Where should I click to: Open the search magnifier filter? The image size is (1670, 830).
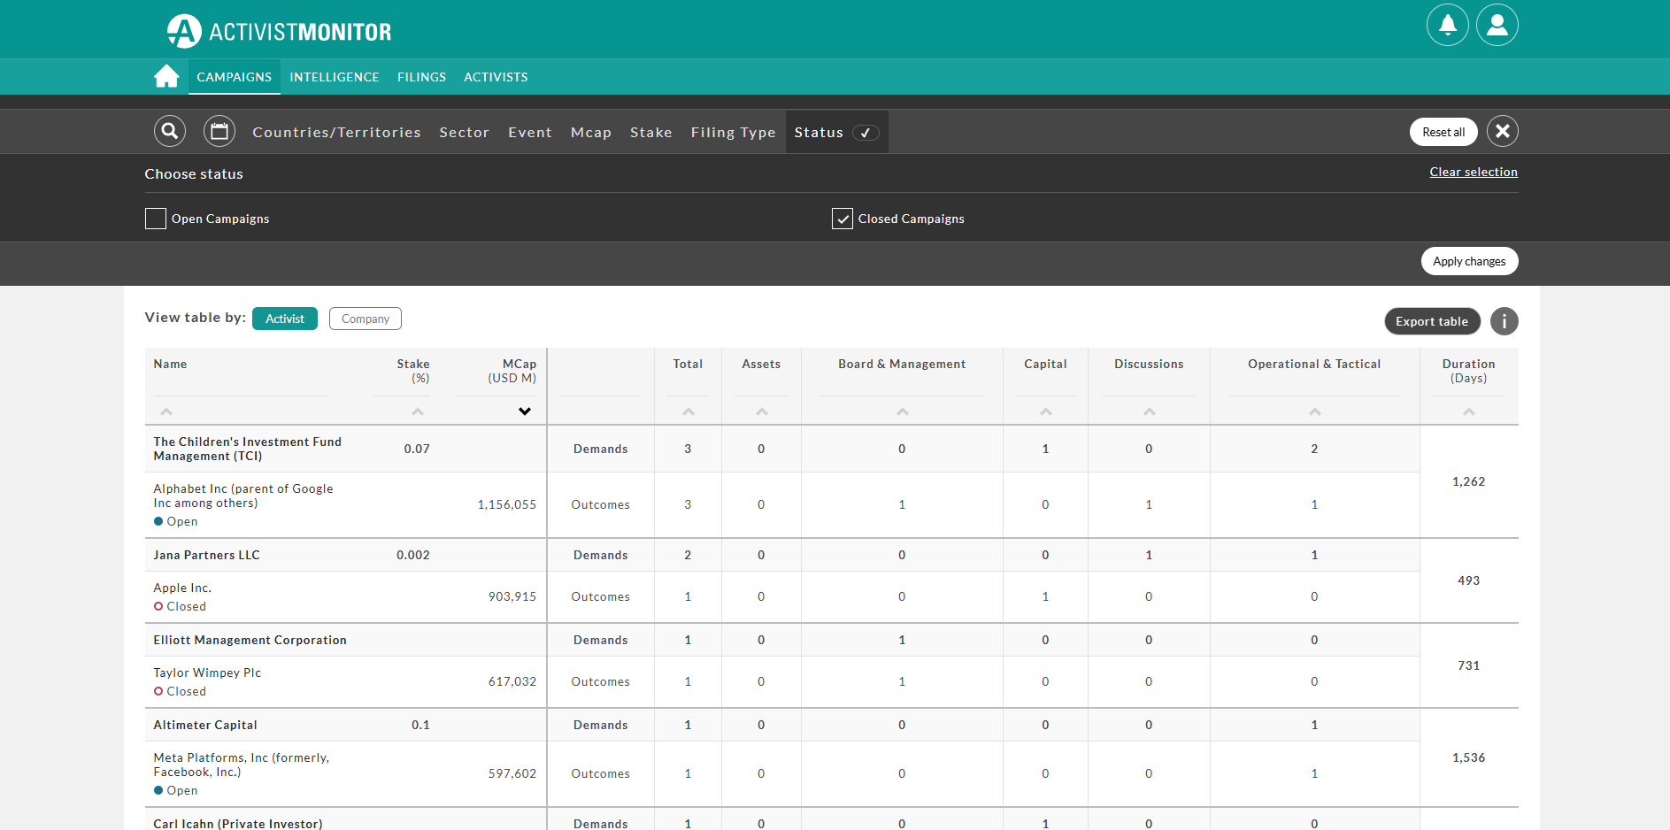coord(170,131)
